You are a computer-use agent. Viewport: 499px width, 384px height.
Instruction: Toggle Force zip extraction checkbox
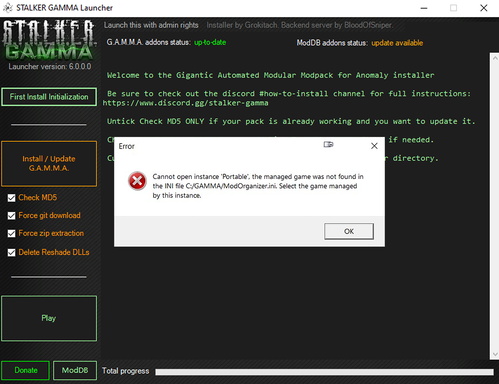click(x=11, y=233)
